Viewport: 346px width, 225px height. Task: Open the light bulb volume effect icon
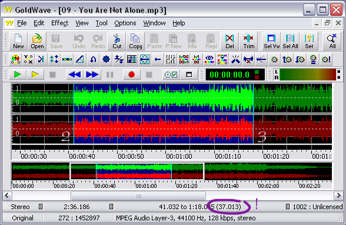click(313, 59)
